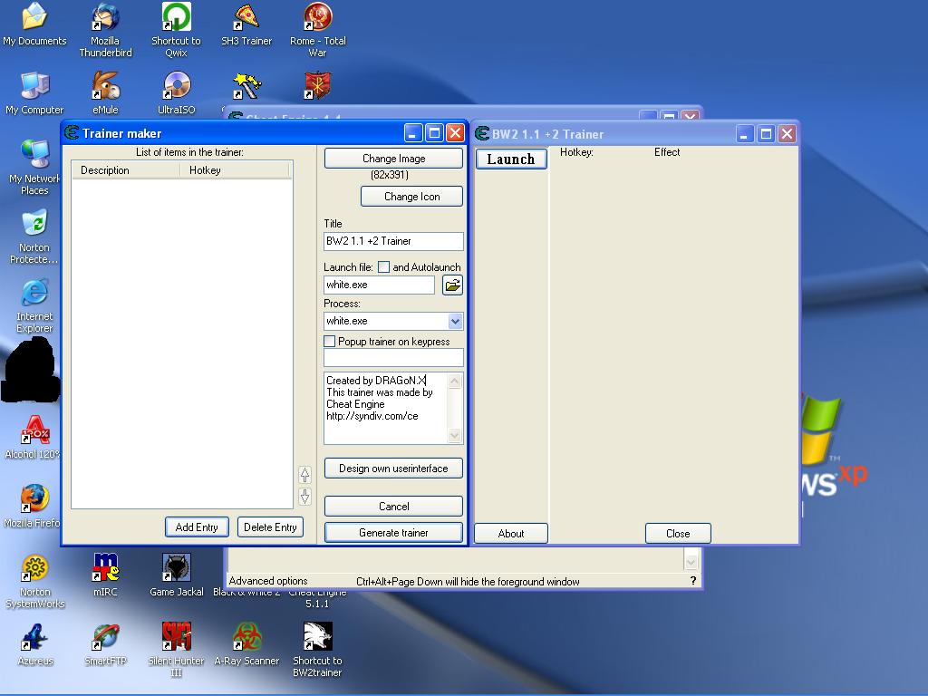The image size is (928, 696).
Task: Click the move item up arrow
Action: pos(304,474)
